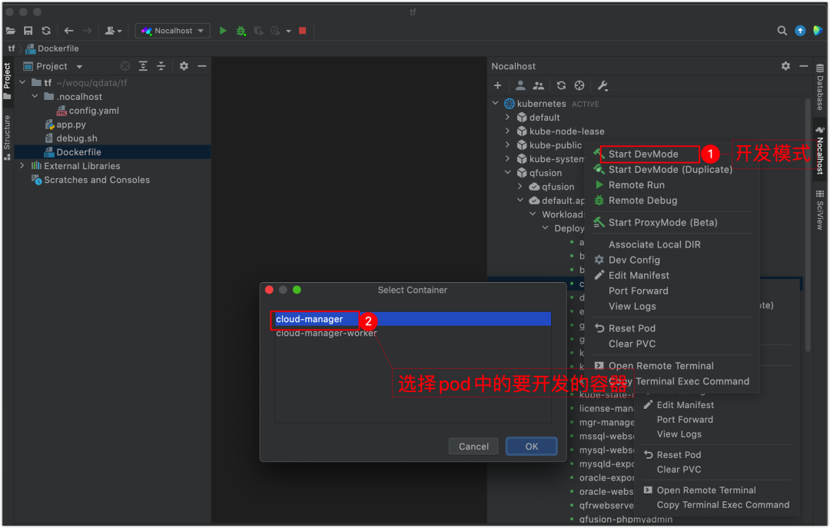The width and height of the screenshot is (830, 528).
Task: Select Associate Local DIR
Action: pos(654,244)
